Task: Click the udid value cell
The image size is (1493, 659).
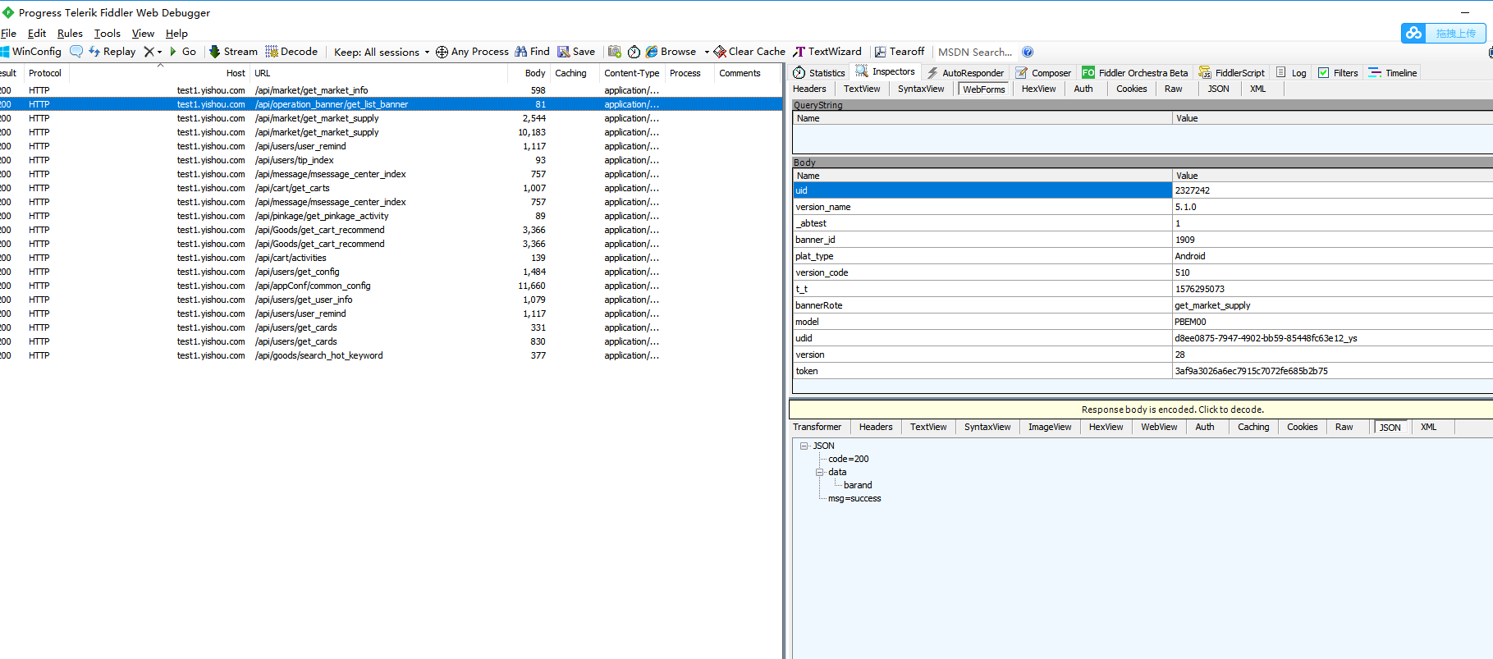Action: coord(1332,338)
